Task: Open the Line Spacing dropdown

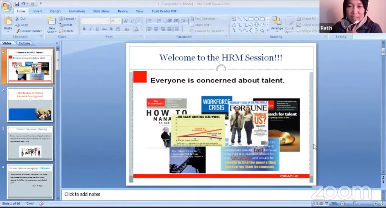Action: click(184, 21)
